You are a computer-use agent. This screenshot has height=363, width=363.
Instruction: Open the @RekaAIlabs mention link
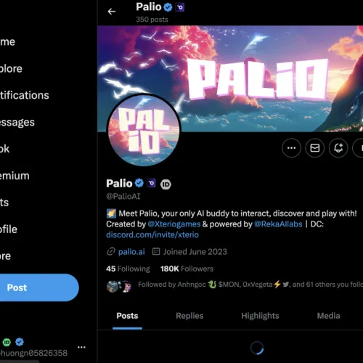[278, 224]
